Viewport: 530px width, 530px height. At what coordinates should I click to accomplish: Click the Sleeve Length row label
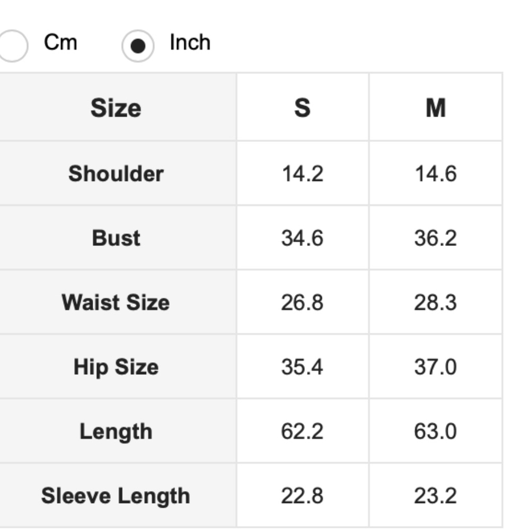pos(116,496)
